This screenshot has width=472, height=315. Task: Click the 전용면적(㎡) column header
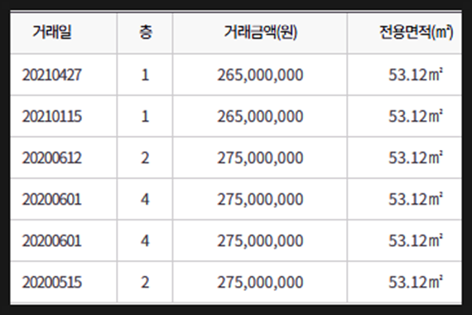tap(416, 32)
